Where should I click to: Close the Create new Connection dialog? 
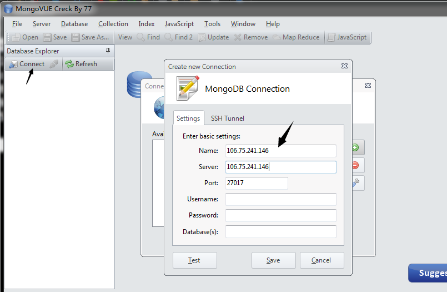(344, 66)
